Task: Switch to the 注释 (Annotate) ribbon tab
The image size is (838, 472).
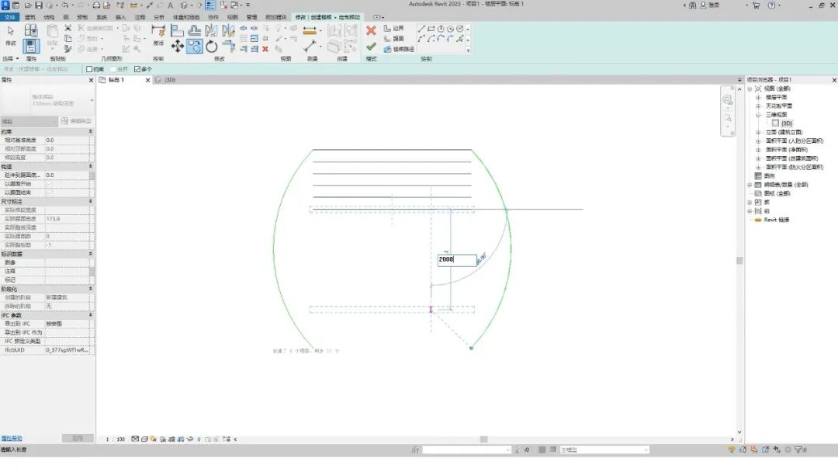Action: tap(140, 17)
